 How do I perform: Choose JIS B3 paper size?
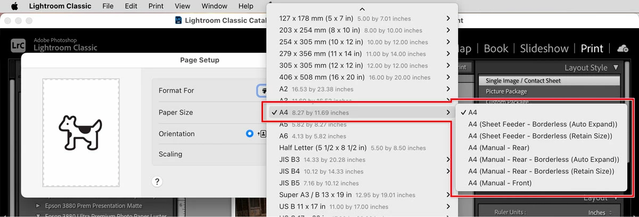pyautogui.click(x=363, y=160)
